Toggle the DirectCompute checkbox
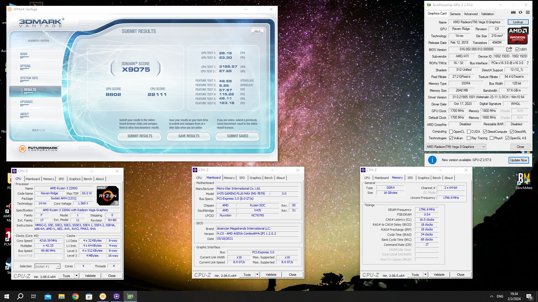 tap(485, 132)
